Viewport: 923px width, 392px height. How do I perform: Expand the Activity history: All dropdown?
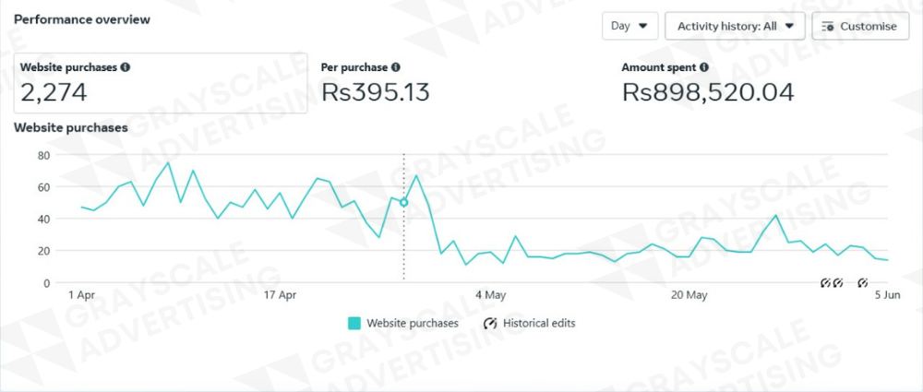[735, 26]
